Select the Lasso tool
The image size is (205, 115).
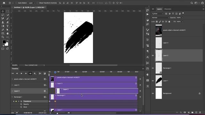click(x=3, y=15)
